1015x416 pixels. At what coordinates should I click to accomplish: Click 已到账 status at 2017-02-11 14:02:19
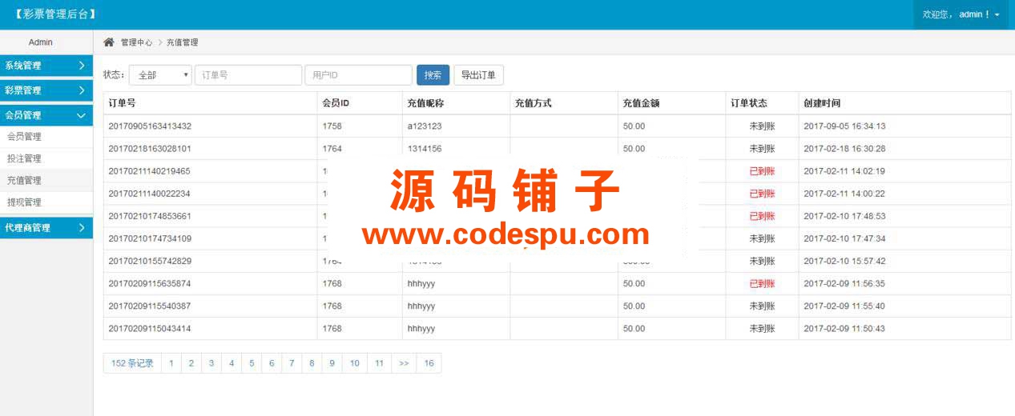[762, 171]
